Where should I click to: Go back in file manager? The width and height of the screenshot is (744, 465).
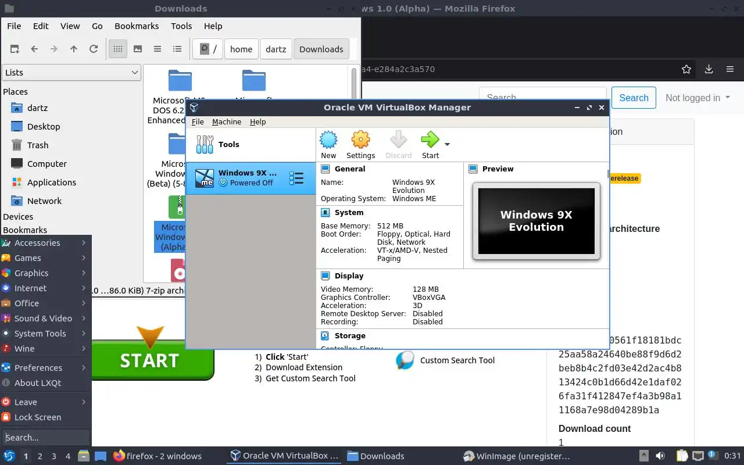tap(34, 49)
